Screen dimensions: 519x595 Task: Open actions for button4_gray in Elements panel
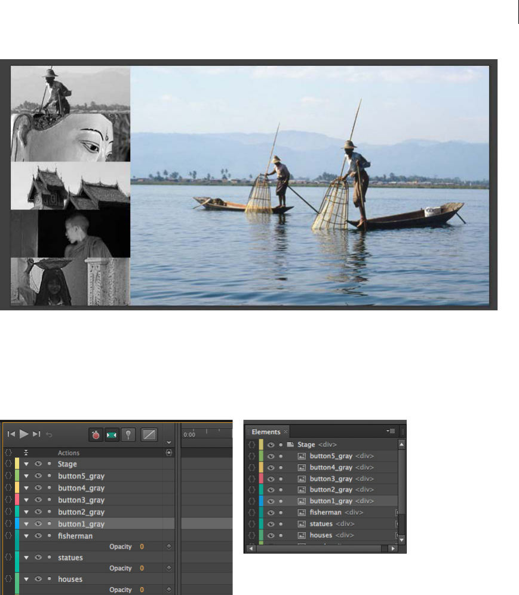pyautogui.click(x=251, y=467)
